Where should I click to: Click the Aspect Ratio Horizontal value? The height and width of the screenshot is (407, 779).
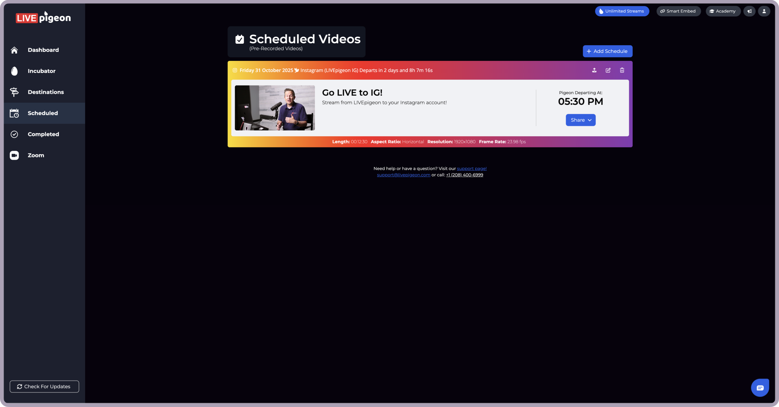coord(413,142)
